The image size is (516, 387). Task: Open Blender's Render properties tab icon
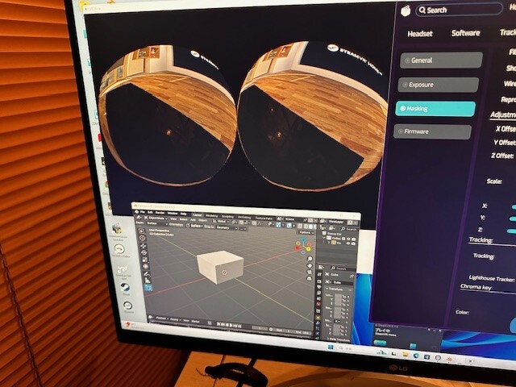[x=319, y=281]
